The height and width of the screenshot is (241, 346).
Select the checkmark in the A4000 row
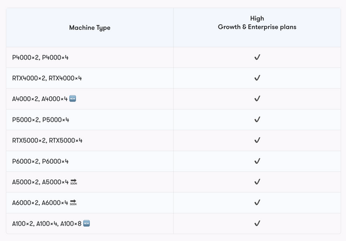(257, 99)
